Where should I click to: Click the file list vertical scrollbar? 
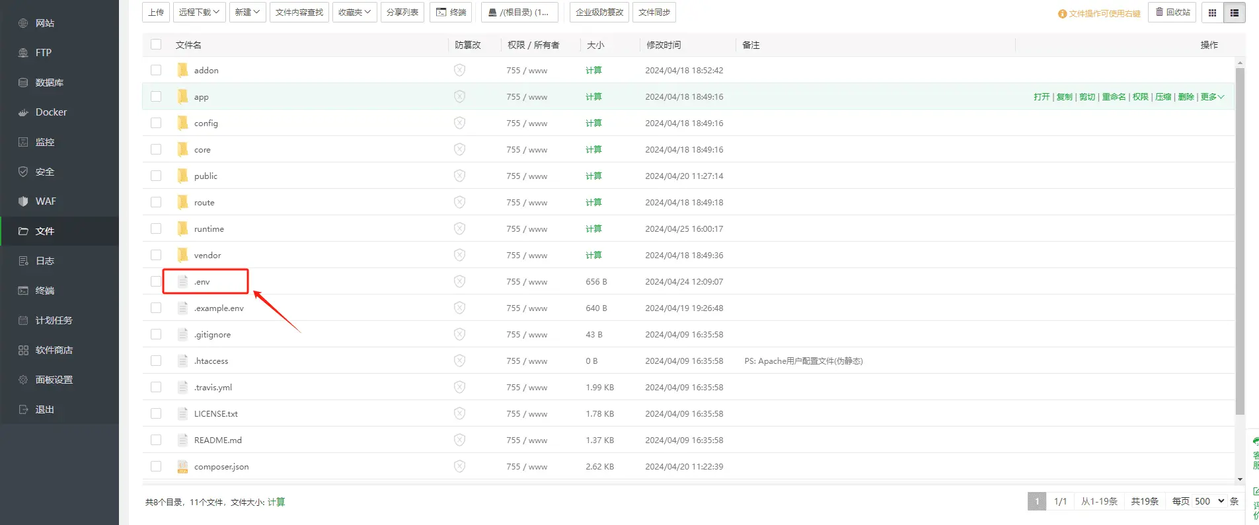1240,238
